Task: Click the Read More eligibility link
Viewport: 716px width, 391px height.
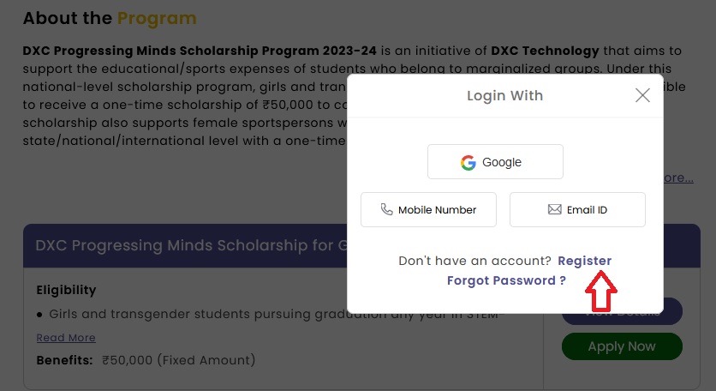Action: click(66, 338)
